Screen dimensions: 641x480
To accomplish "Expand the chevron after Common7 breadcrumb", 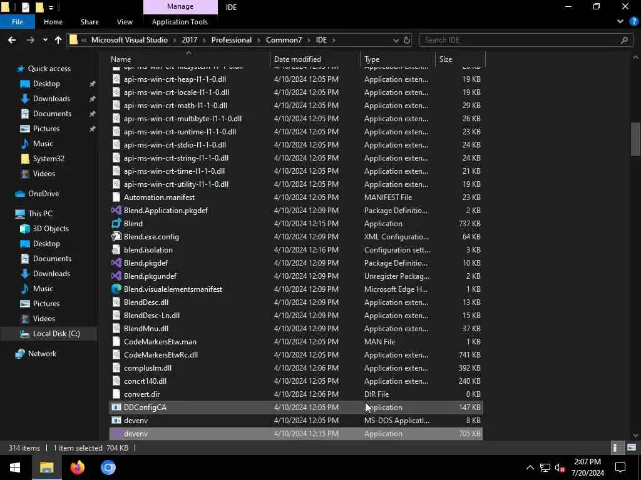I will click(x=309, y=40).
